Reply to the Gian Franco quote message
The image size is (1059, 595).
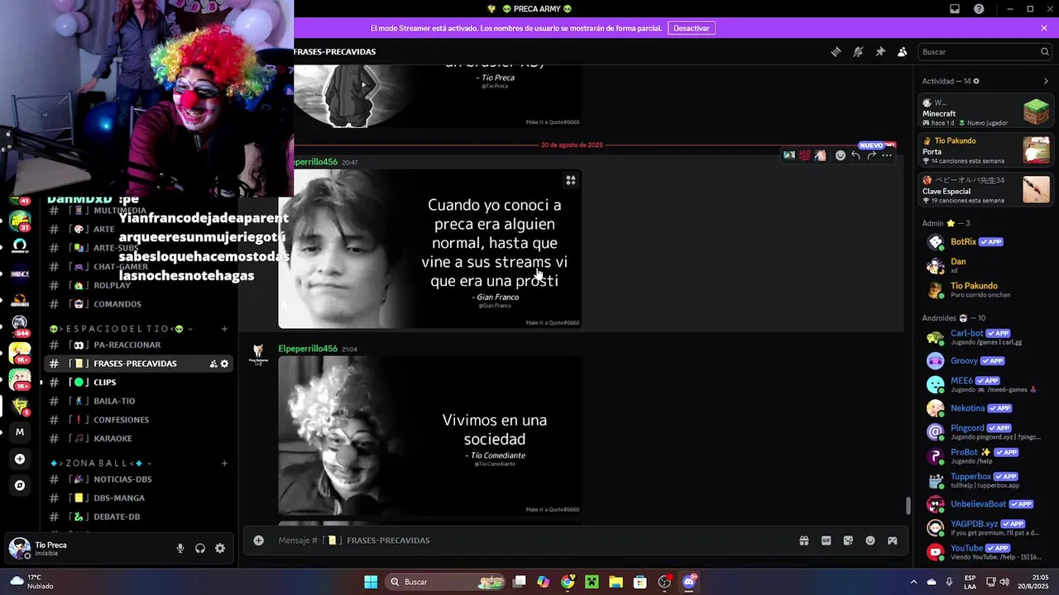point(856,155)
